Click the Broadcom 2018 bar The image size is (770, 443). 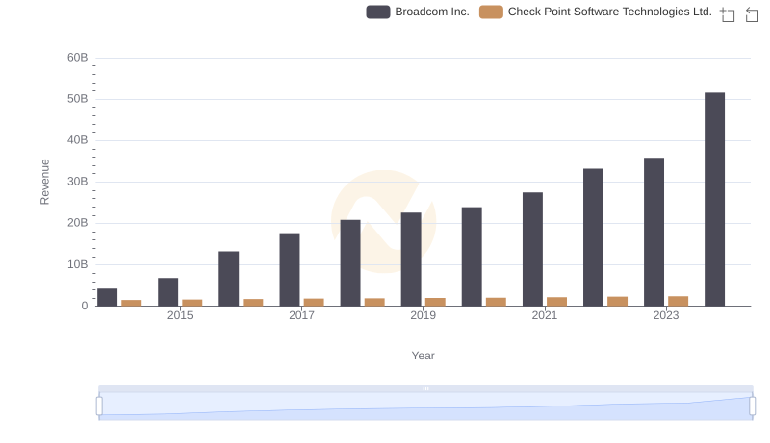(x=350, y=263)
